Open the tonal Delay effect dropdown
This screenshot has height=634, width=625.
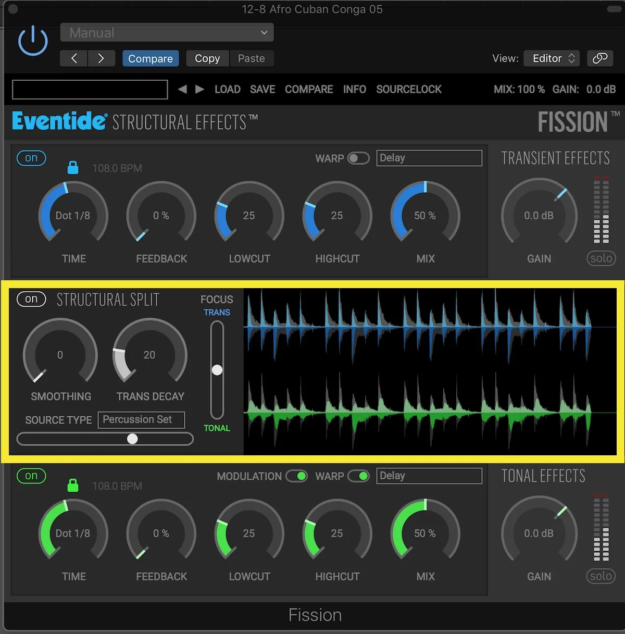(429, 476)
